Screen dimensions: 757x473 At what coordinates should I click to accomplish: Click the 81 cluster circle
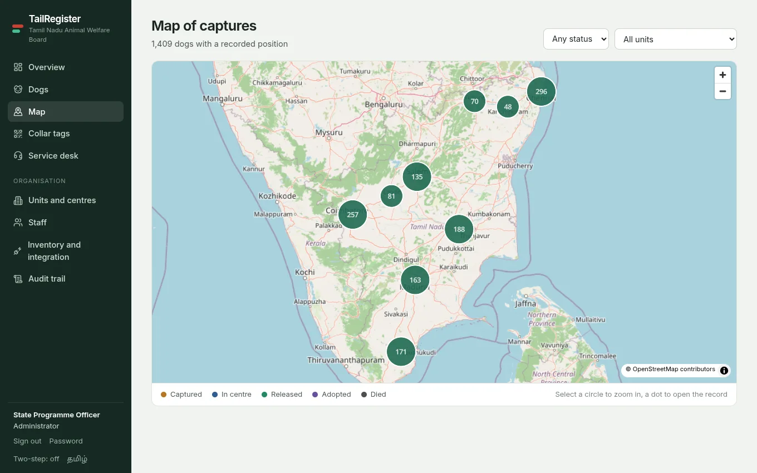pyautogui.click(x=391, y=196)
